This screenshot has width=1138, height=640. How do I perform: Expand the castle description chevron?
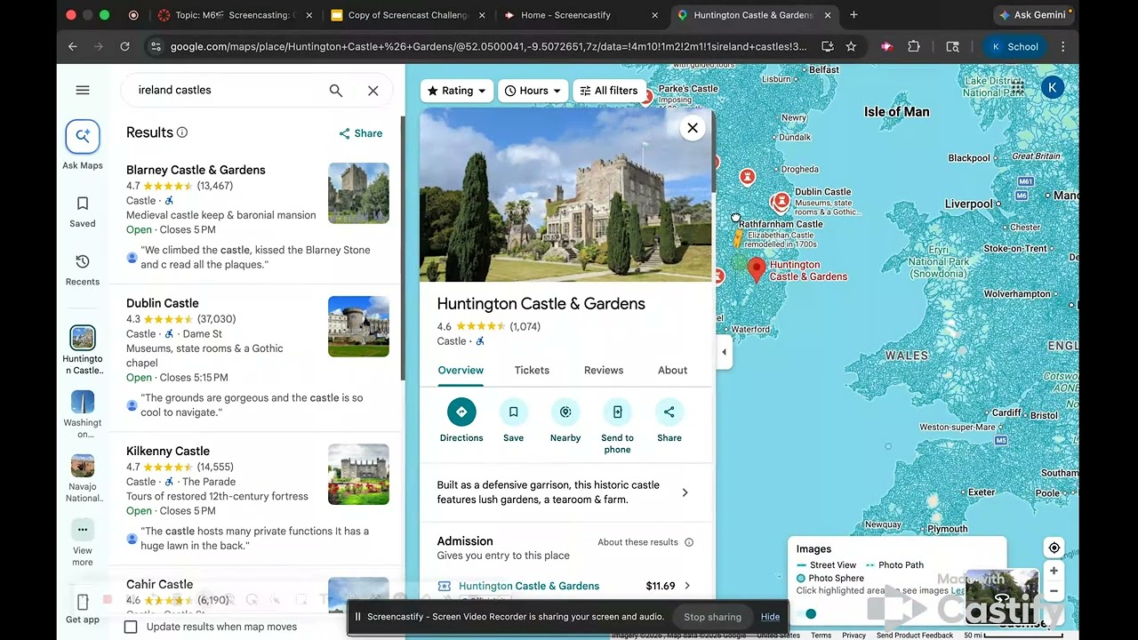point(685,492)
